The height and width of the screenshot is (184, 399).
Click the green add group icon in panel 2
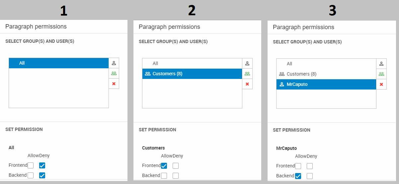[x=247, y=74]
